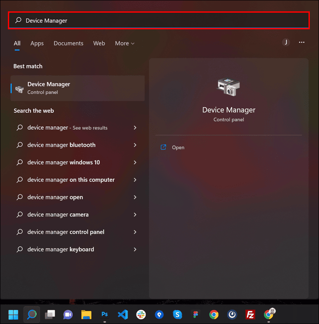Launch FileZilla from the taskbar

[250, 315]
